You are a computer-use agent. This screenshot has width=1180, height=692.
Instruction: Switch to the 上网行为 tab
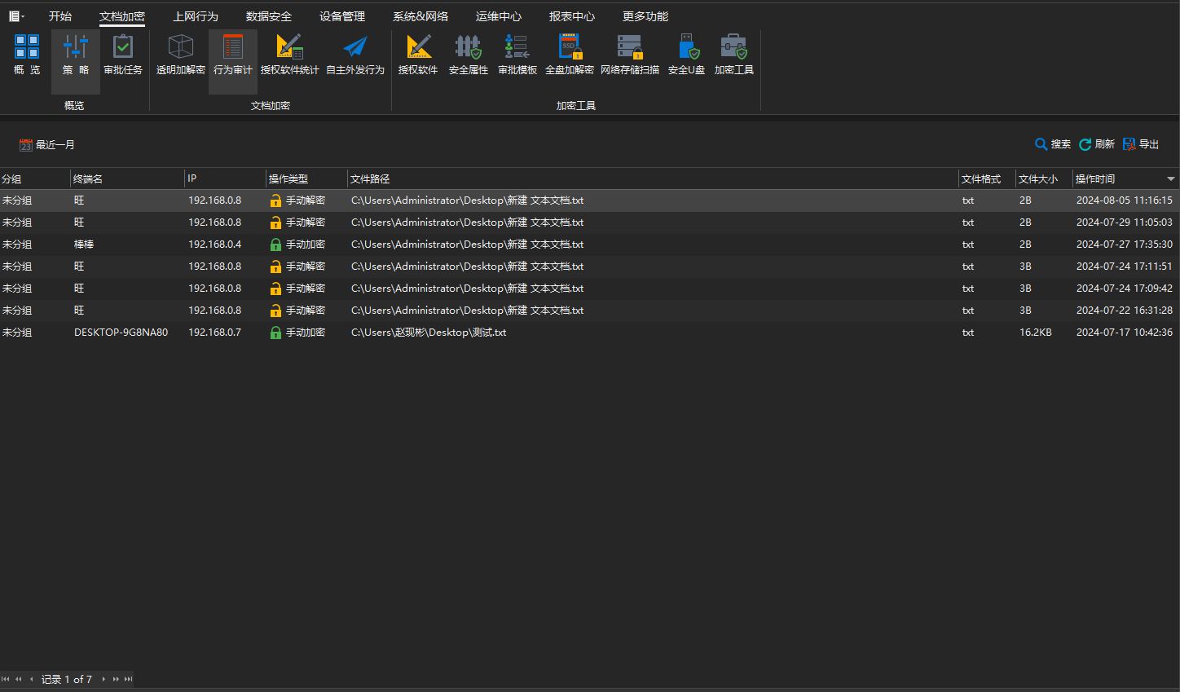[196, 16]
